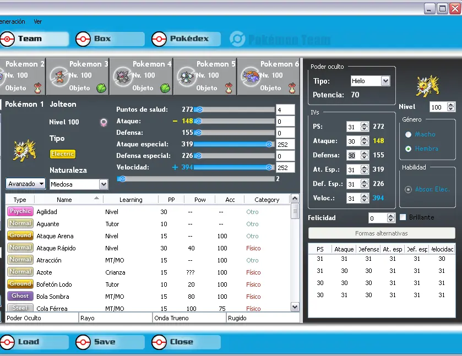Increase the Ataque IV with stepper arrow

click(365, 139)
